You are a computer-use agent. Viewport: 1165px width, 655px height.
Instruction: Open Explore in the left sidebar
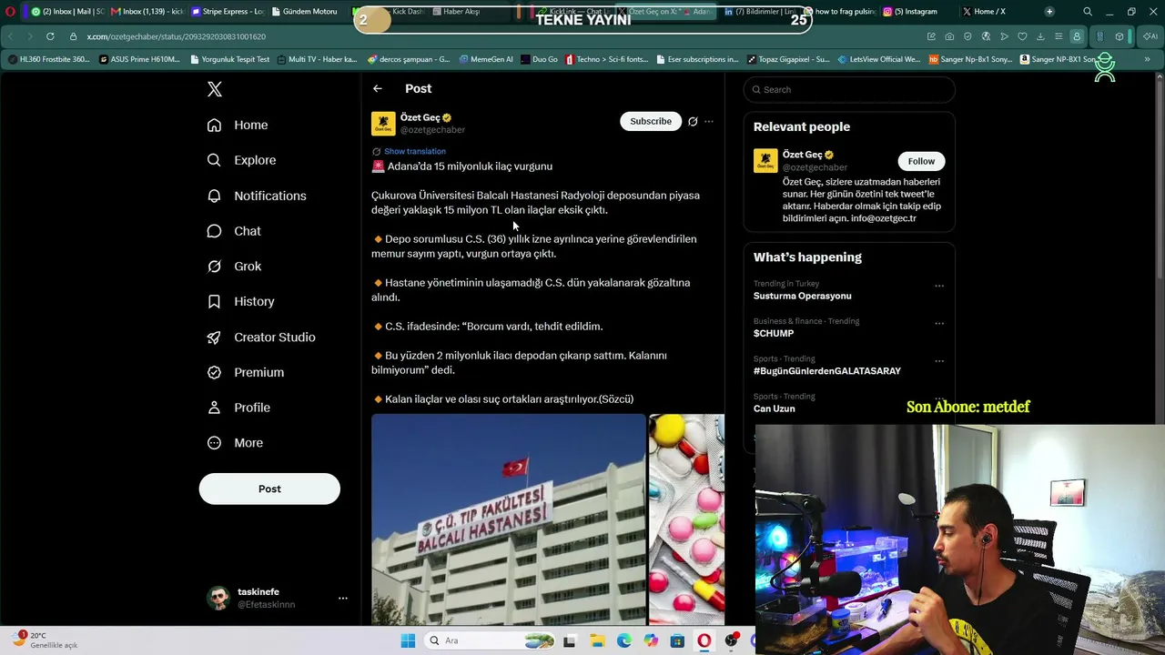[x=241, y=160]
